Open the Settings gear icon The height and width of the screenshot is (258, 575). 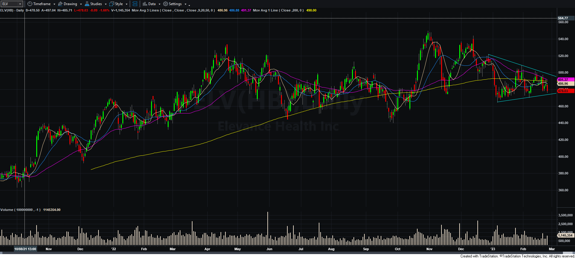[166, 4]
